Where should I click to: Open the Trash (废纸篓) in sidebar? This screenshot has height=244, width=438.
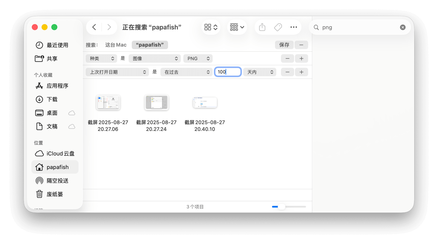coord(55,194)
